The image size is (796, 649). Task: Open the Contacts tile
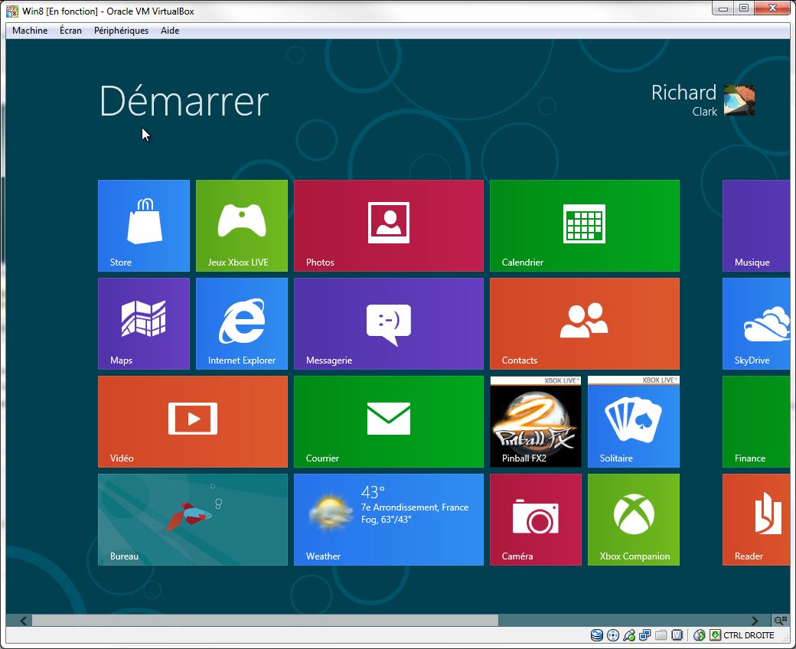(585, 324)
